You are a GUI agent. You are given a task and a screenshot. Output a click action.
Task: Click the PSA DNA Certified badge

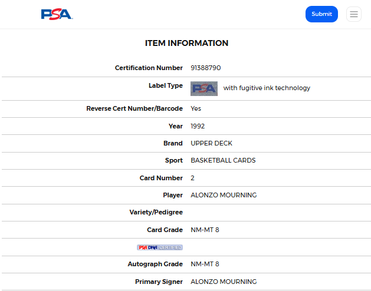pos(160,247)
